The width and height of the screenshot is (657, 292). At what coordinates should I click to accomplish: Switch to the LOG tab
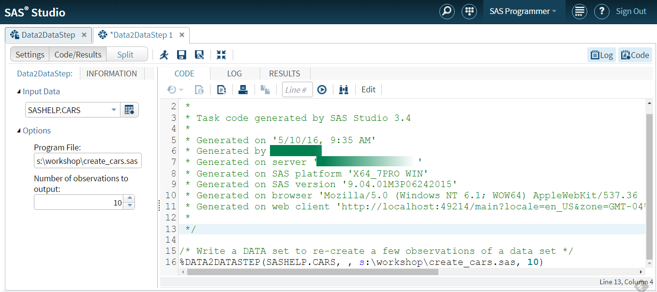coord(235,73)
